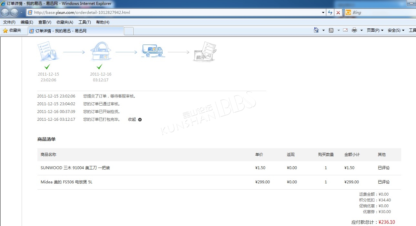Click 已评论 for the Midea row
Image resolution: width=416 pixels, height=226 pixels.
pos(384,182)
